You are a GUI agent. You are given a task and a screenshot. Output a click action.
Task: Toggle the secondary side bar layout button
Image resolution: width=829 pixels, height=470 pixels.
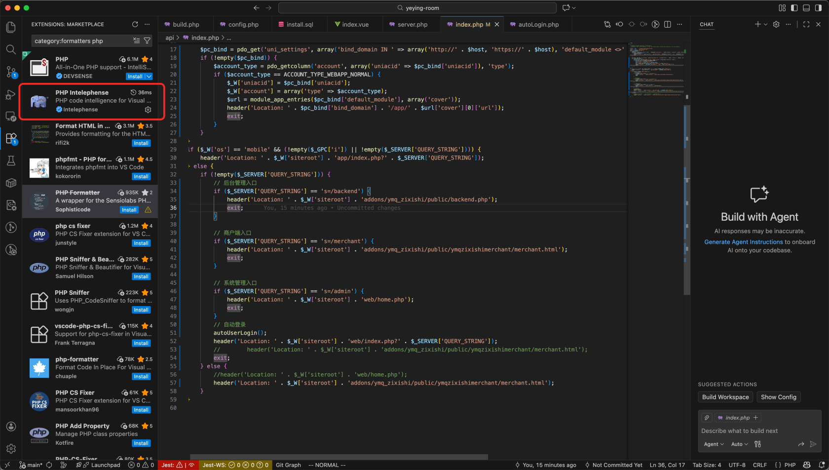point(818,8)
